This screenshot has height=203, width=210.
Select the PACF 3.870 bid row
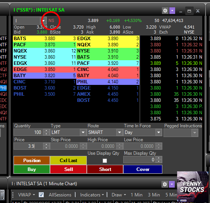coord(45,45)
